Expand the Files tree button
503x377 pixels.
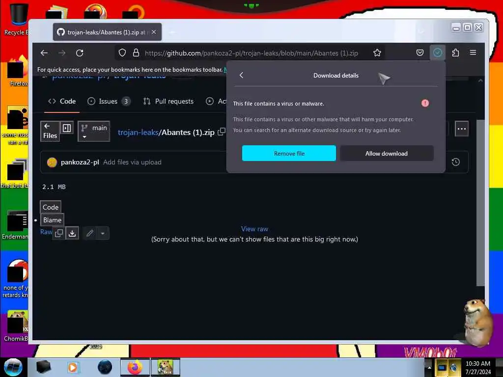click(50, 131)
